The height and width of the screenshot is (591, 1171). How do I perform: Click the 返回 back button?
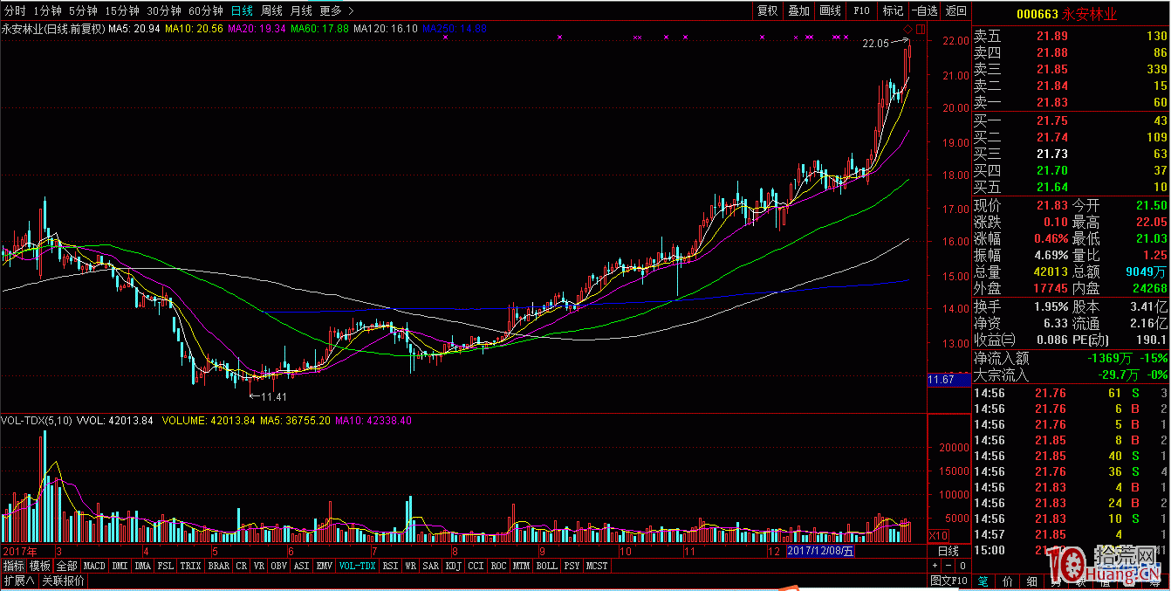[x=956, y=11]
